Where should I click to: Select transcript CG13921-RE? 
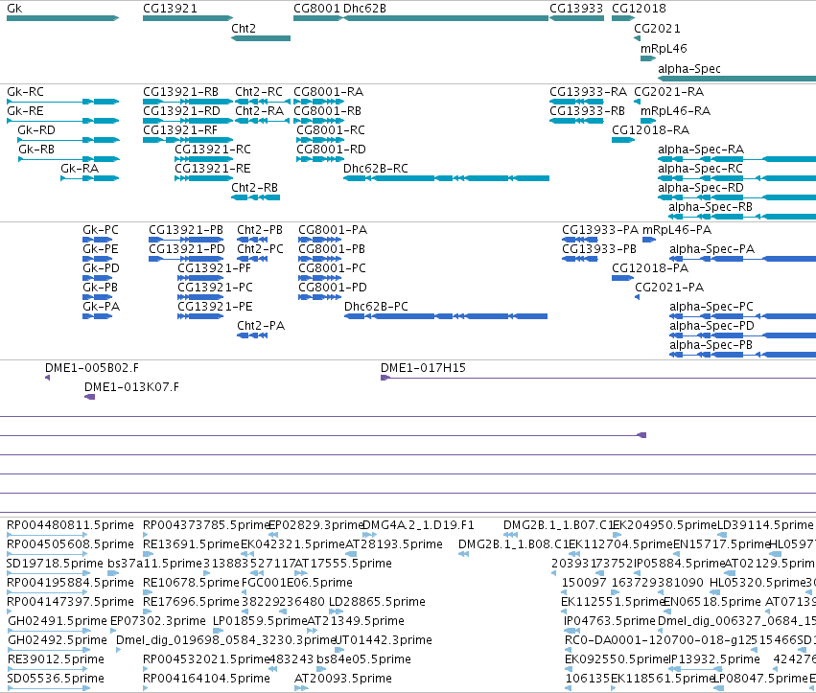[x=213, y=169]
